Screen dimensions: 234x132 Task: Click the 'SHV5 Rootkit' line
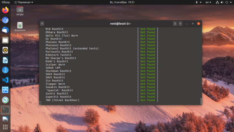click(x=55, y=77)
